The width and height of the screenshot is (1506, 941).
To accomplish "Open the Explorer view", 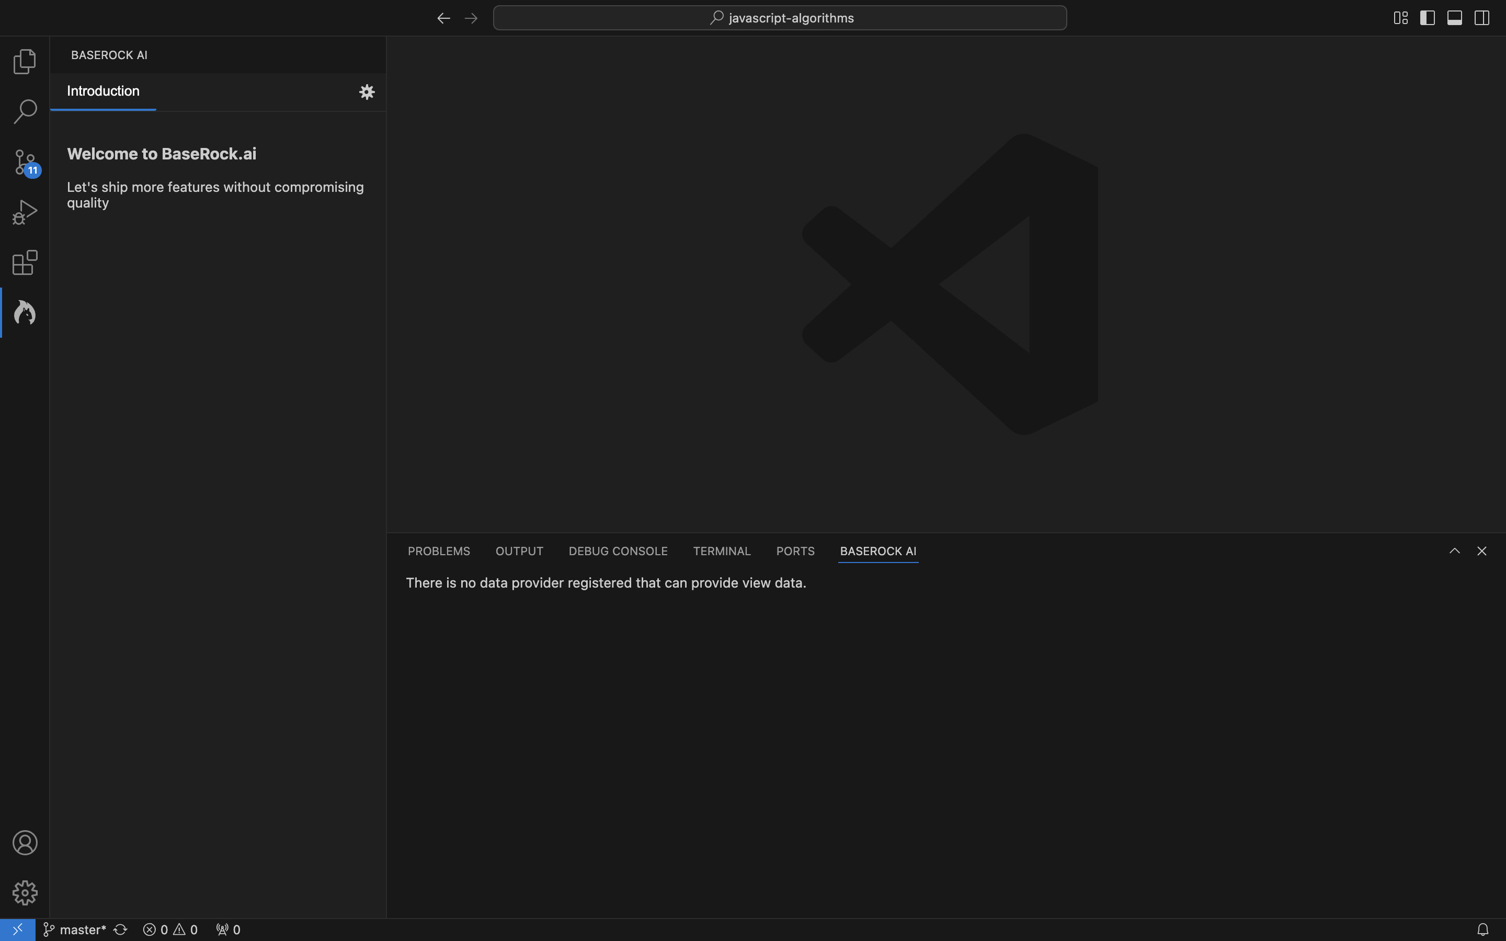I will pyautogui.click(x=25, y=61).
